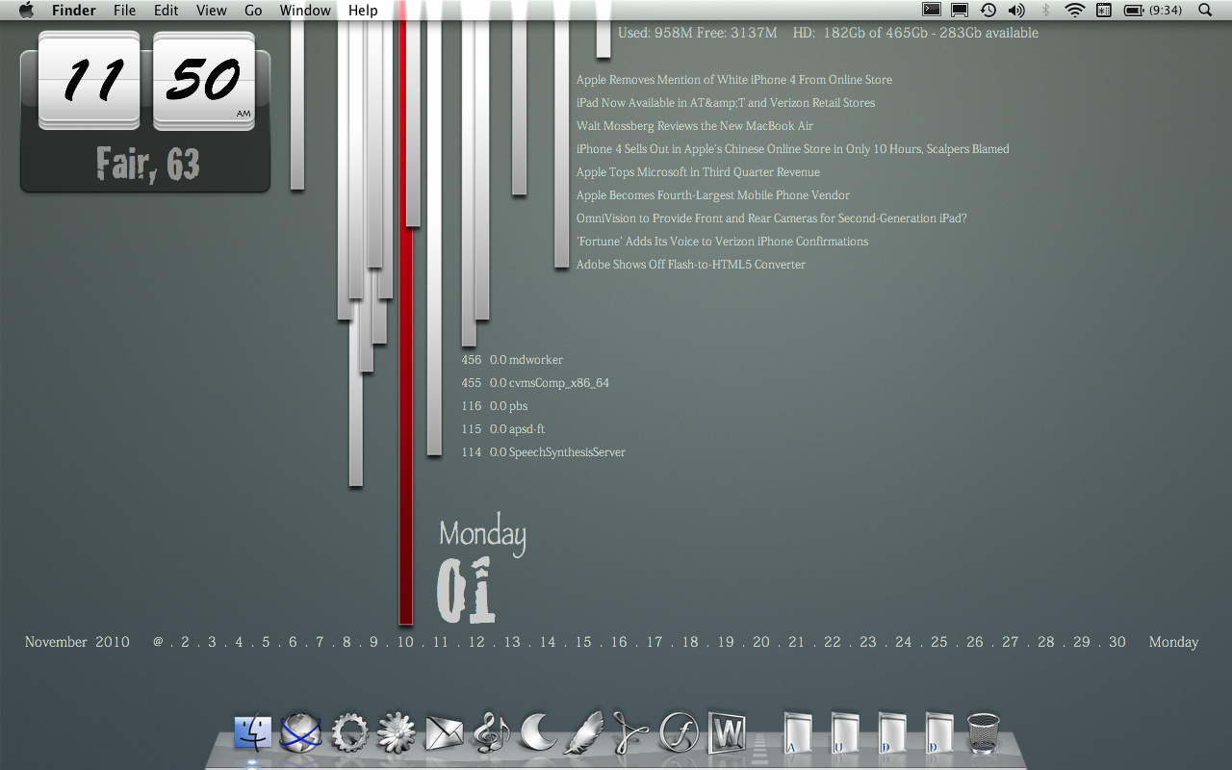Image resolution: width=1232 pixels, height=770 pixels.
Task: Open the Finder application menu
Action: (x=74, y=11)
